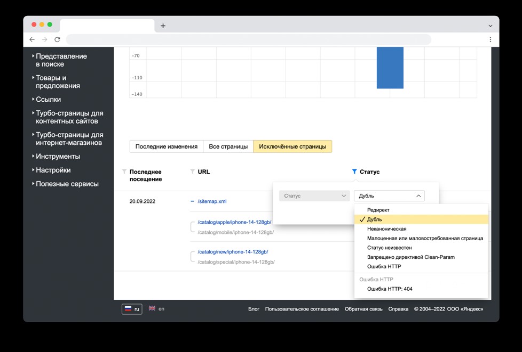
Task: Choose Редирект in status list
Action: click(422, 210)
